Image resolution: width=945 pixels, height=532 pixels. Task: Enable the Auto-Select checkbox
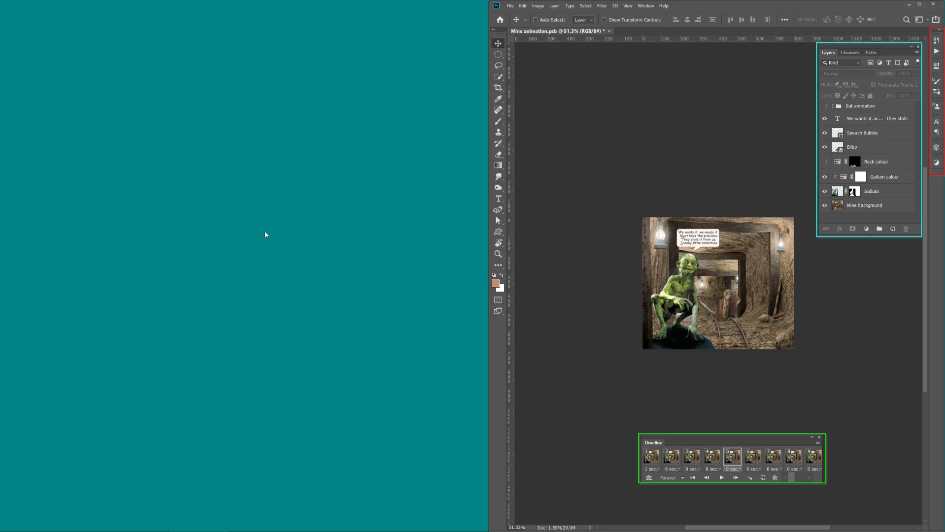click(x=536, y=20)
